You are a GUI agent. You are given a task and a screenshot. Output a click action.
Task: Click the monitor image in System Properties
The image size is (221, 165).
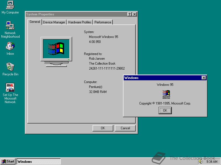(x=56, y=52)
